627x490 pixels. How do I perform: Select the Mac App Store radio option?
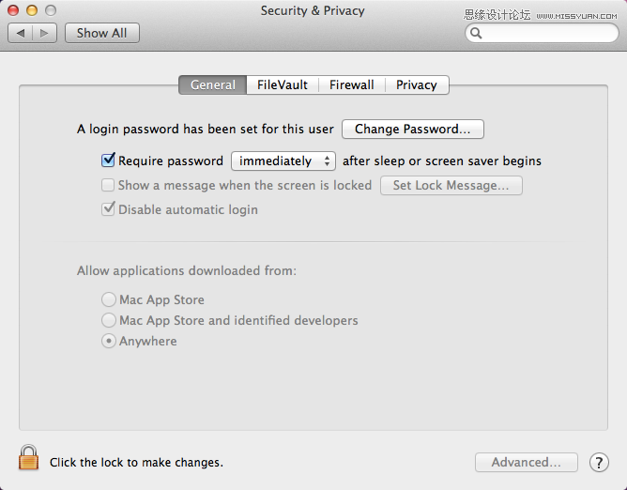point(108,299)
